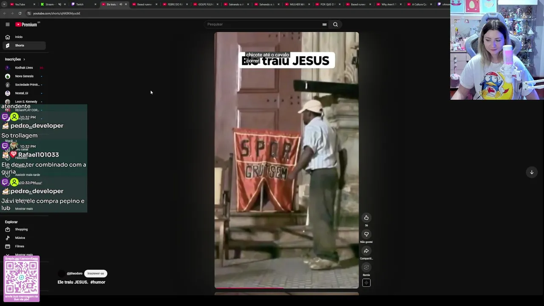Viewport: 544px width, 306px height.
Task: Seek on the red video progress bar
Action: click(286, 288)
